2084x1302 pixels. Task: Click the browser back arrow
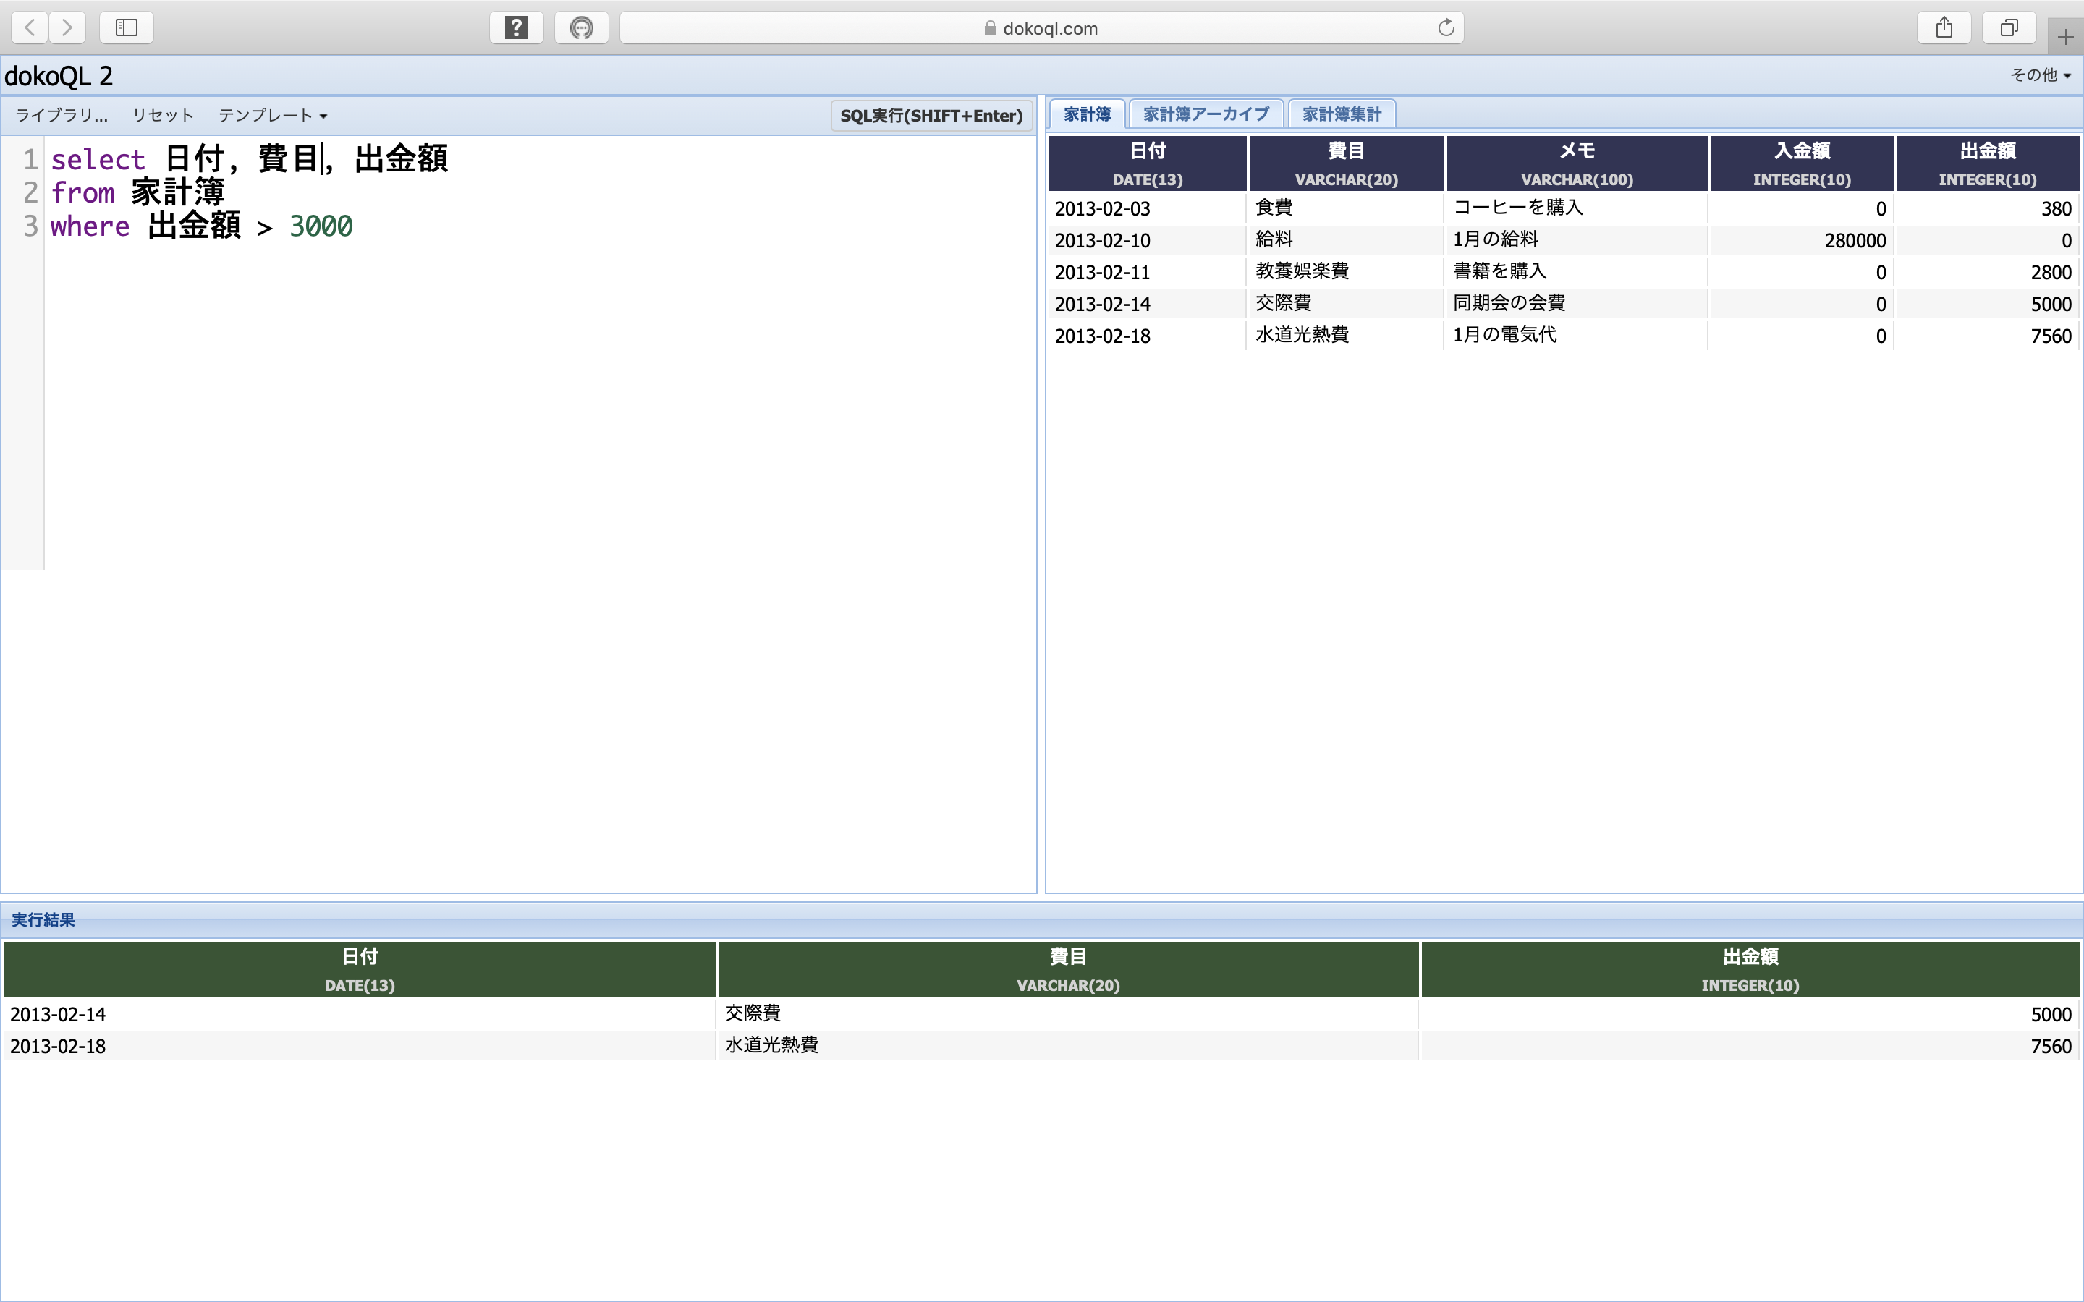click(x=30, y=27)
